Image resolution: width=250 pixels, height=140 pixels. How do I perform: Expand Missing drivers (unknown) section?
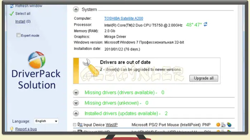76,103
